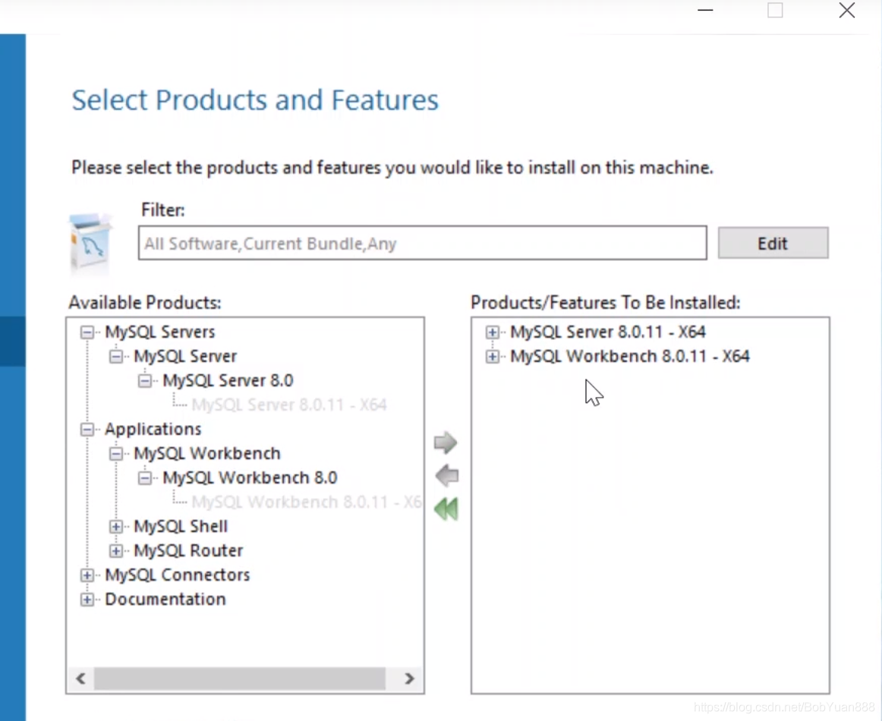The image size is (882, 721).
Task: Select MySQL Shell in available products
Action: tap(181, 527)
